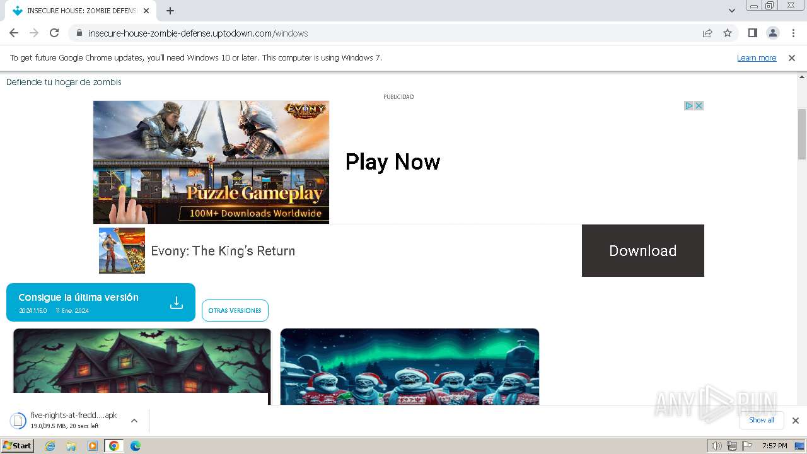807x454 pixels.
Task: Dismiss the Chrome update notification bar
Action: click(792, 57)
